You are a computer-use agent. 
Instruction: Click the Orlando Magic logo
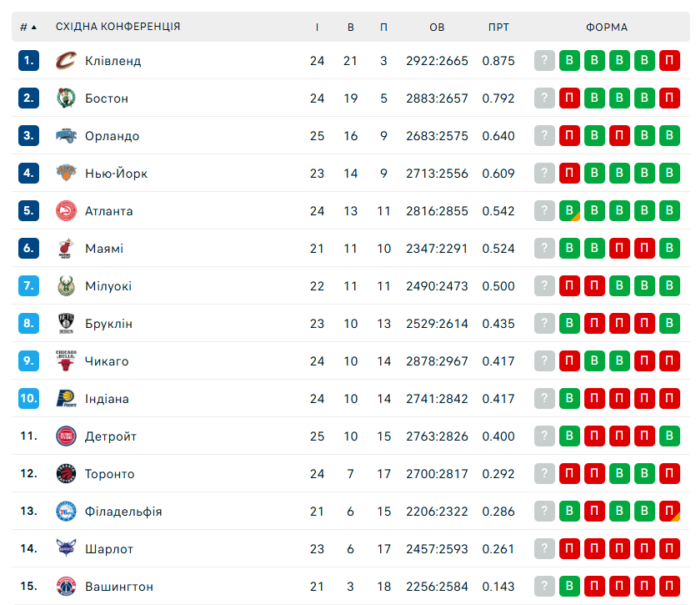[x=66, y=136]
